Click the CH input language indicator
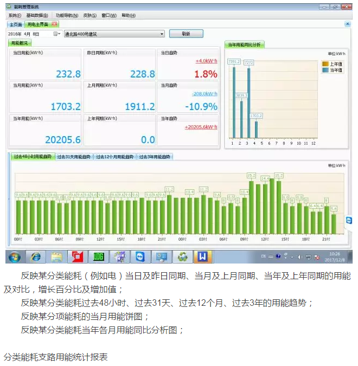 pos(264,256)
